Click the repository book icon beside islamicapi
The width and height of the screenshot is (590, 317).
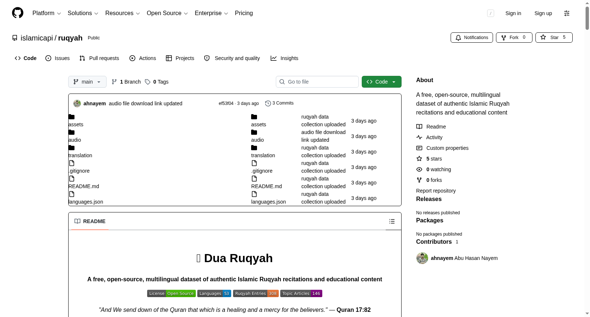point(15,38)
